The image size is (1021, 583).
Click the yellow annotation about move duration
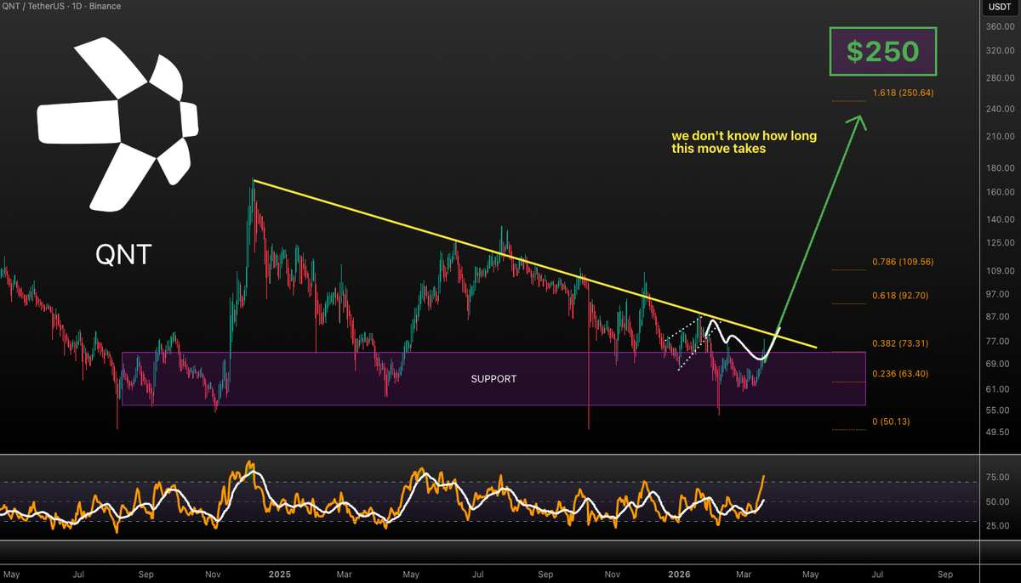744,142
